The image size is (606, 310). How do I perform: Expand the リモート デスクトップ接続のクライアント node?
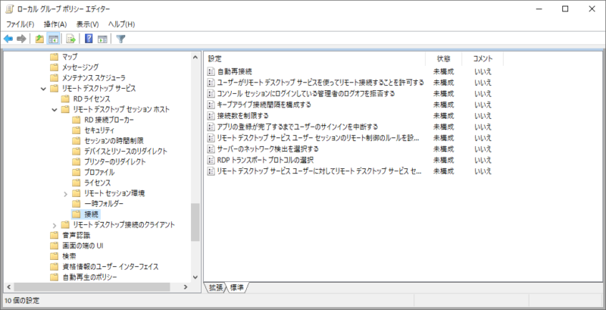54,225
